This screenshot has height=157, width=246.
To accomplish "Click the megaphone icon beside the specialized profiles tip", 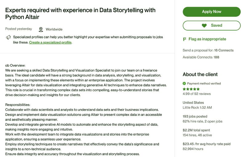I will [x=8, y=37].
